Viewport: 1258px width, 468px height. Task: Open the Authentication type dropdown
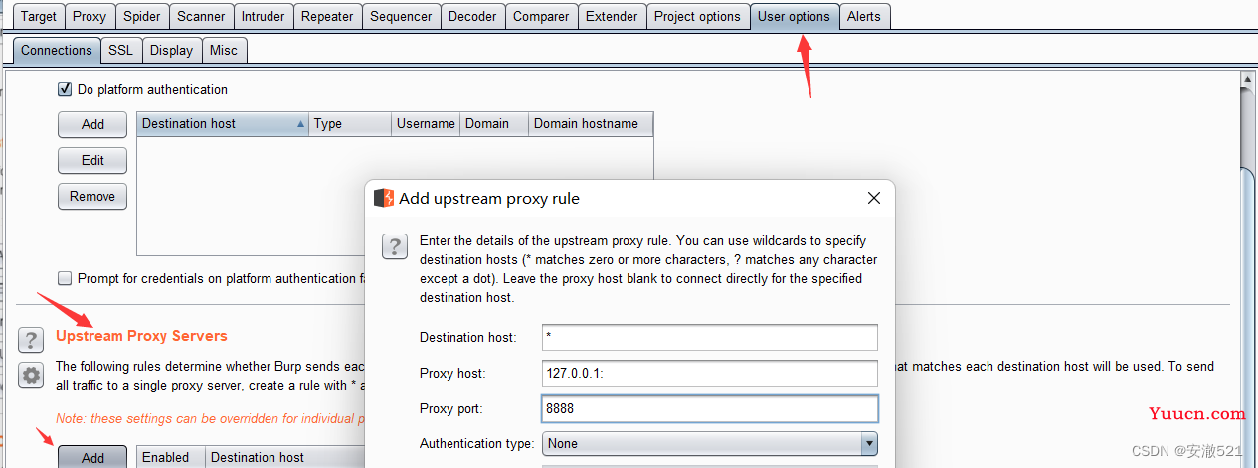(x=710, y=443)
